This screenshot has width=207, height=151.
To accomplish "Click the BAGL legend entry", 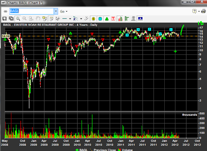I will point(82,150).
